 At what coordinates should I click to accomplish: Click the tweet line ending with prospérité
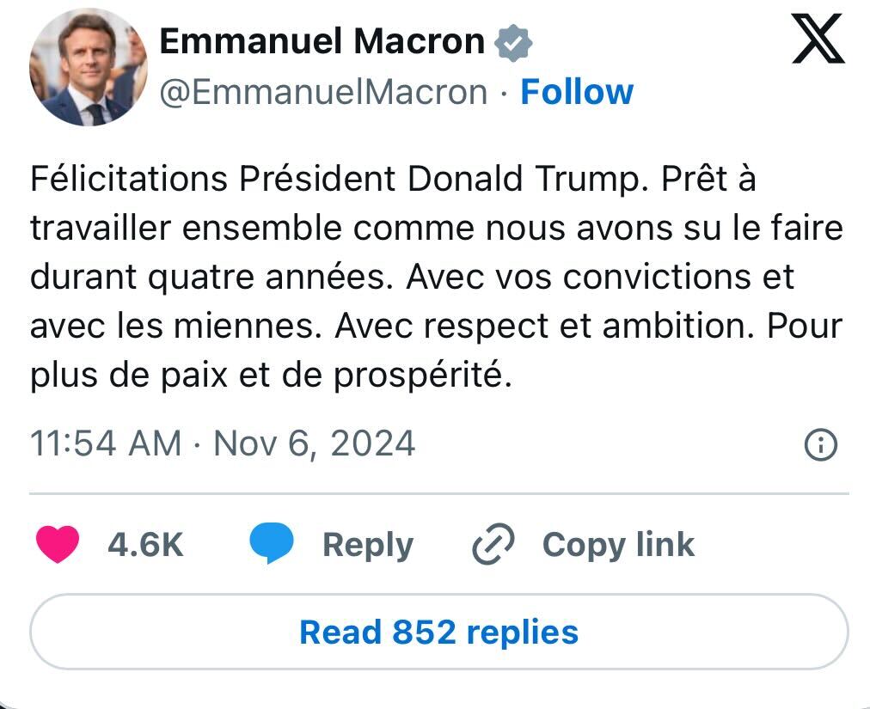point(271,376)
